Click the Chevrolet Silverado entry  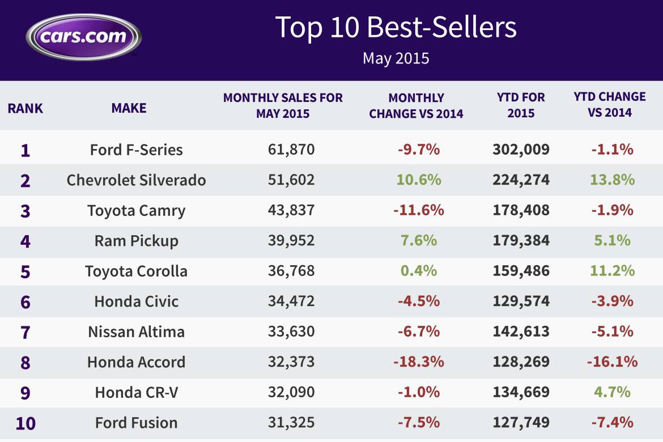136,180
